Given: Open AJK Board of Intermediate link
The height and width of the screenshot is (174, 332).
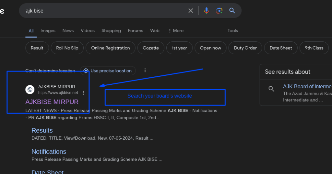Looking at the screenshot, I should (307, 86).
